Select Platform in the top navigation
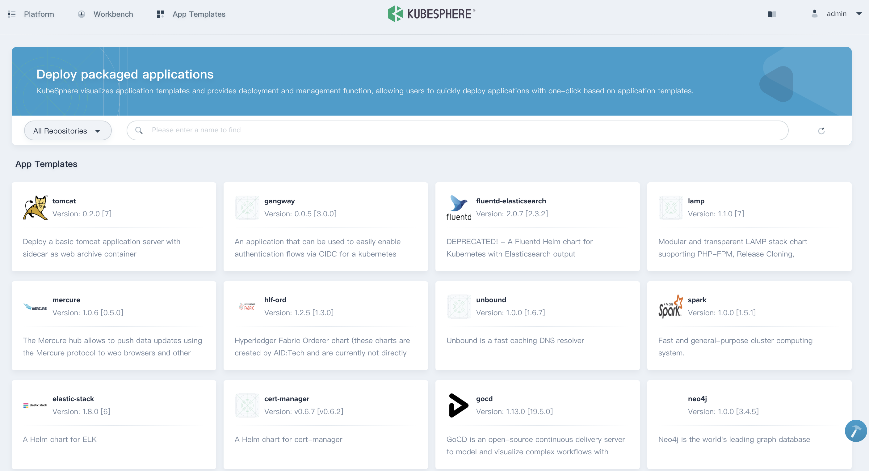 coord(39,14)
